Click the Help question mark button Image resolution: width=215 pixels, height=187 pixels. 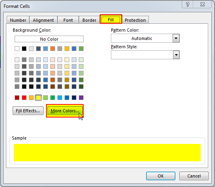pos(187,4)
